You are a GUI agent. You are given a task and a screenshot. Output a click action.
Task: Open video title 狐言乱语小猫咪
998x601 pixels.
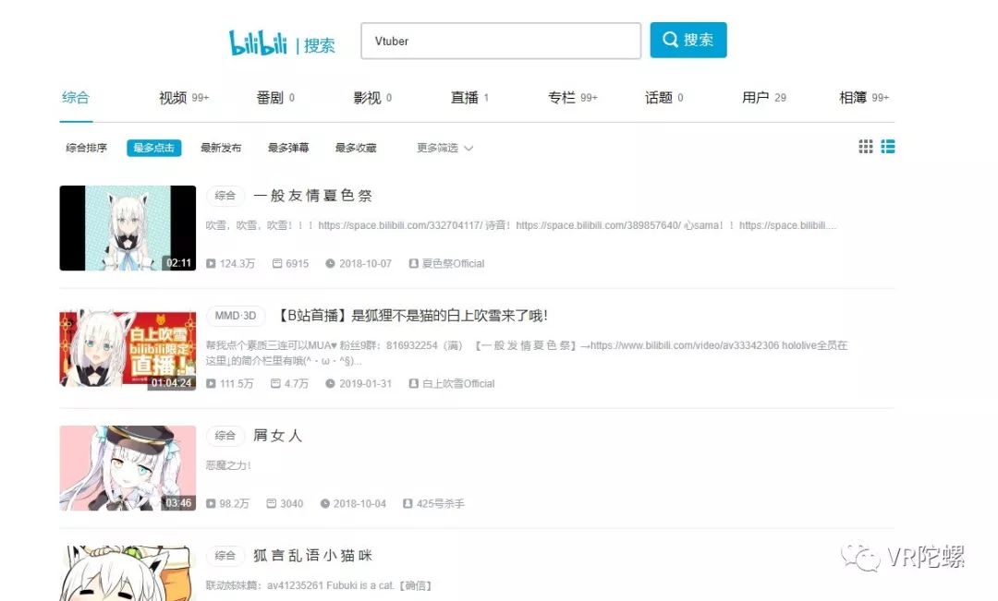(312, 556)
